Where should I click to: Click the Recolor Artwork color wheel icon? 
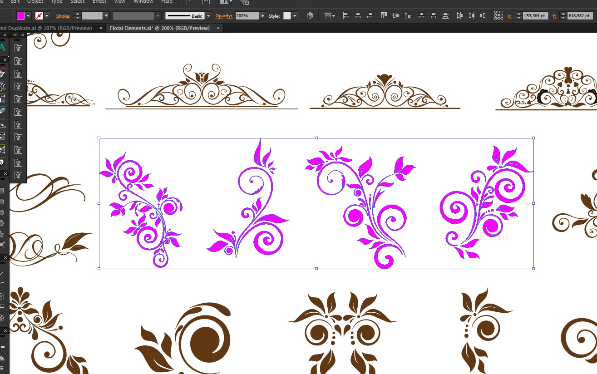[310, 16]
